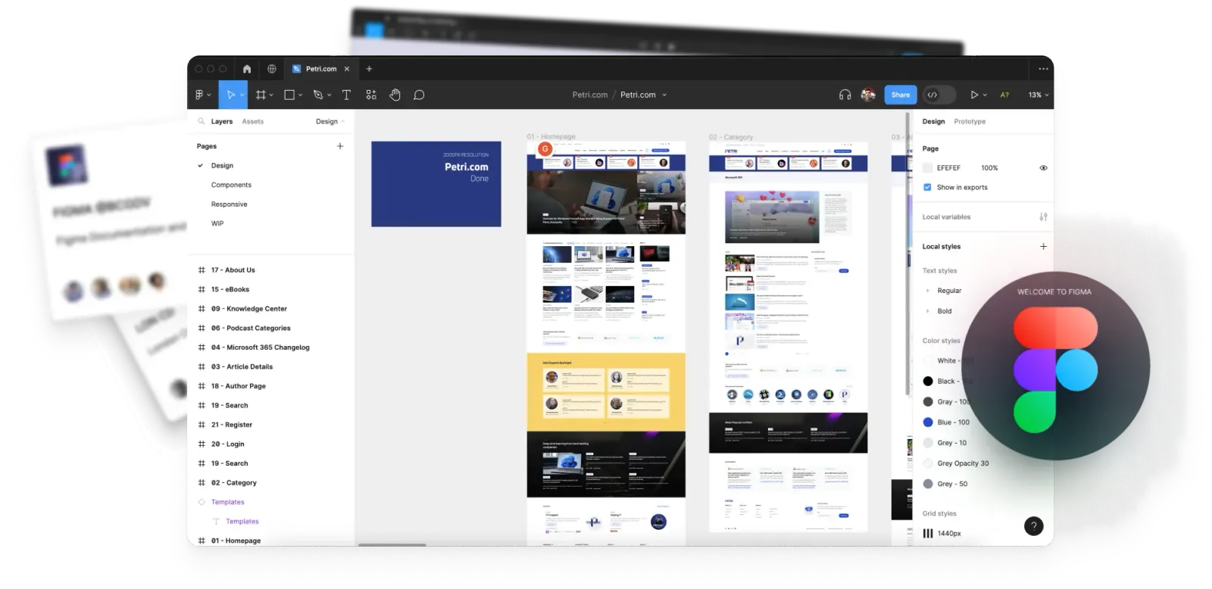Viewport: 1212px width, 589px height.
Task: Add a new page with plus icon
Action: click(x=340, y=146)
